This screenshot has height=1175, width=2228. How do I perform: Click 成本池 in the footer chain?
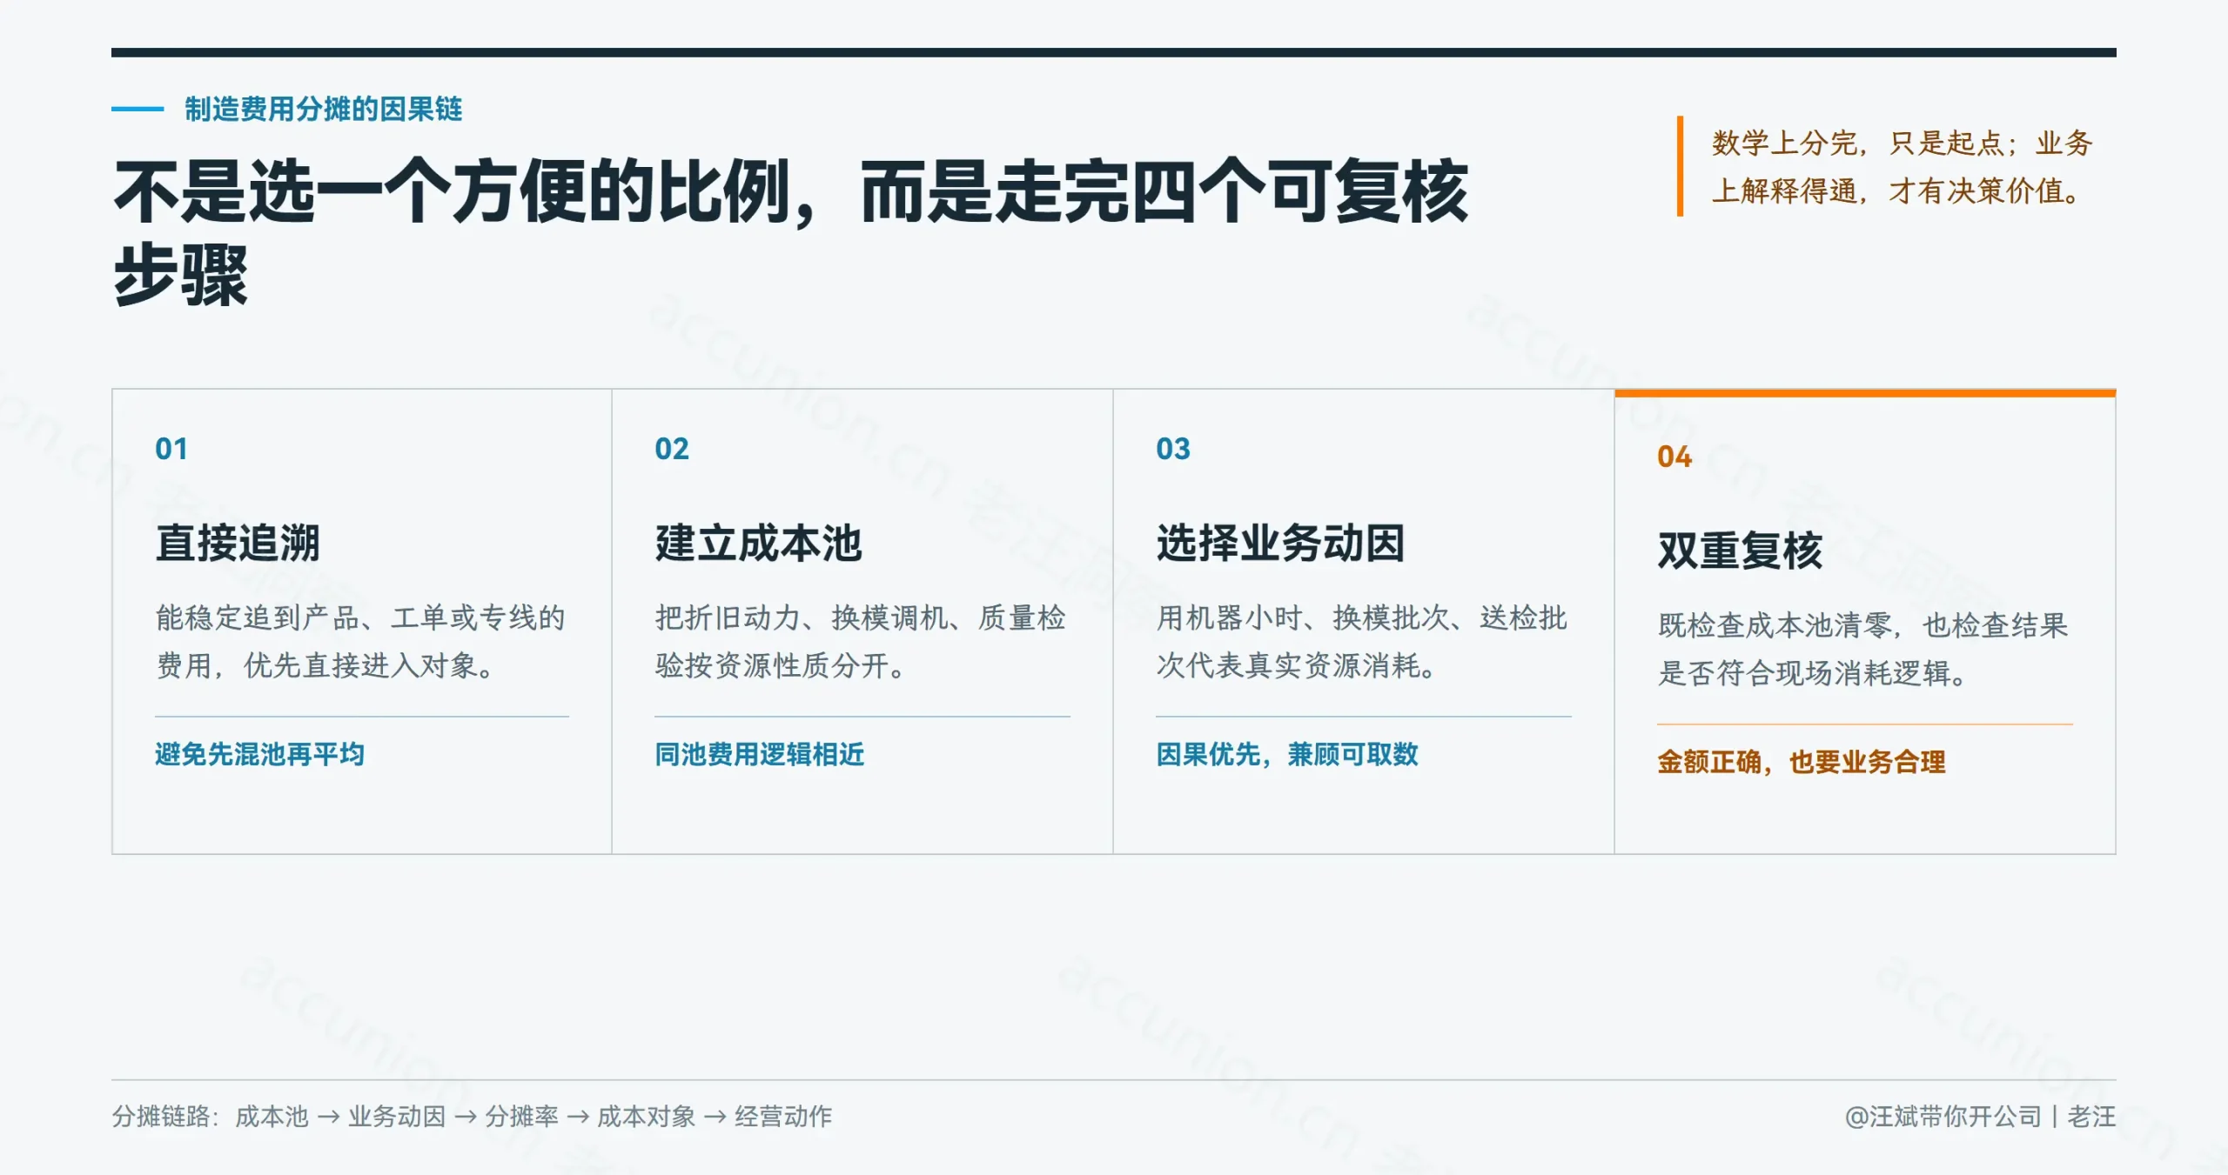[272, 1116]
